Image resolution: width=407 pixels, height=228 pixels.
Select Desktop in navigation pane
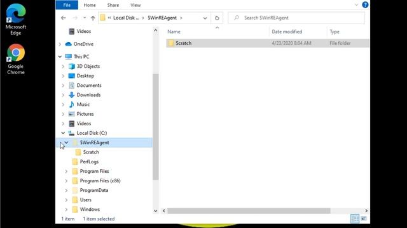[85, 76]
